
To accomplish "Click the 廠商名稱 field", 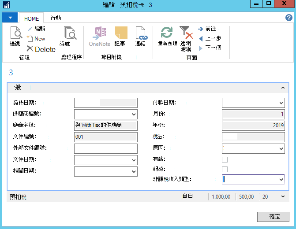I will pos(106,126).
